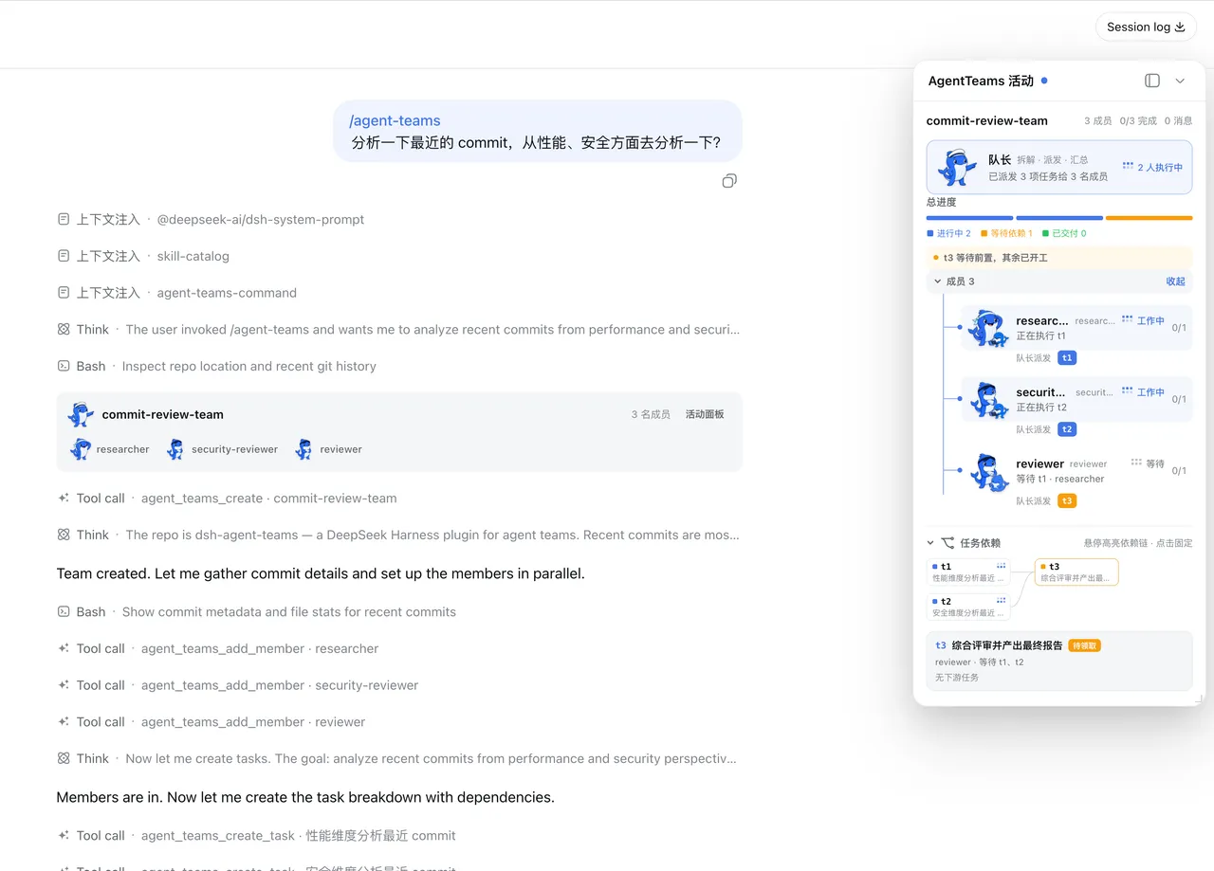Viewport: 1214px width, 871px height.
Task: Collapse the AgentTeams 活动 panel chevron
Action: pos(1180,81)
